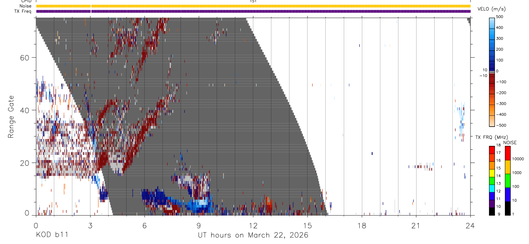The width and height of the screenshot is (529, 244).
Task: Click the CPID value "151"
Action: pyautogui.click(x=253, y=1)
